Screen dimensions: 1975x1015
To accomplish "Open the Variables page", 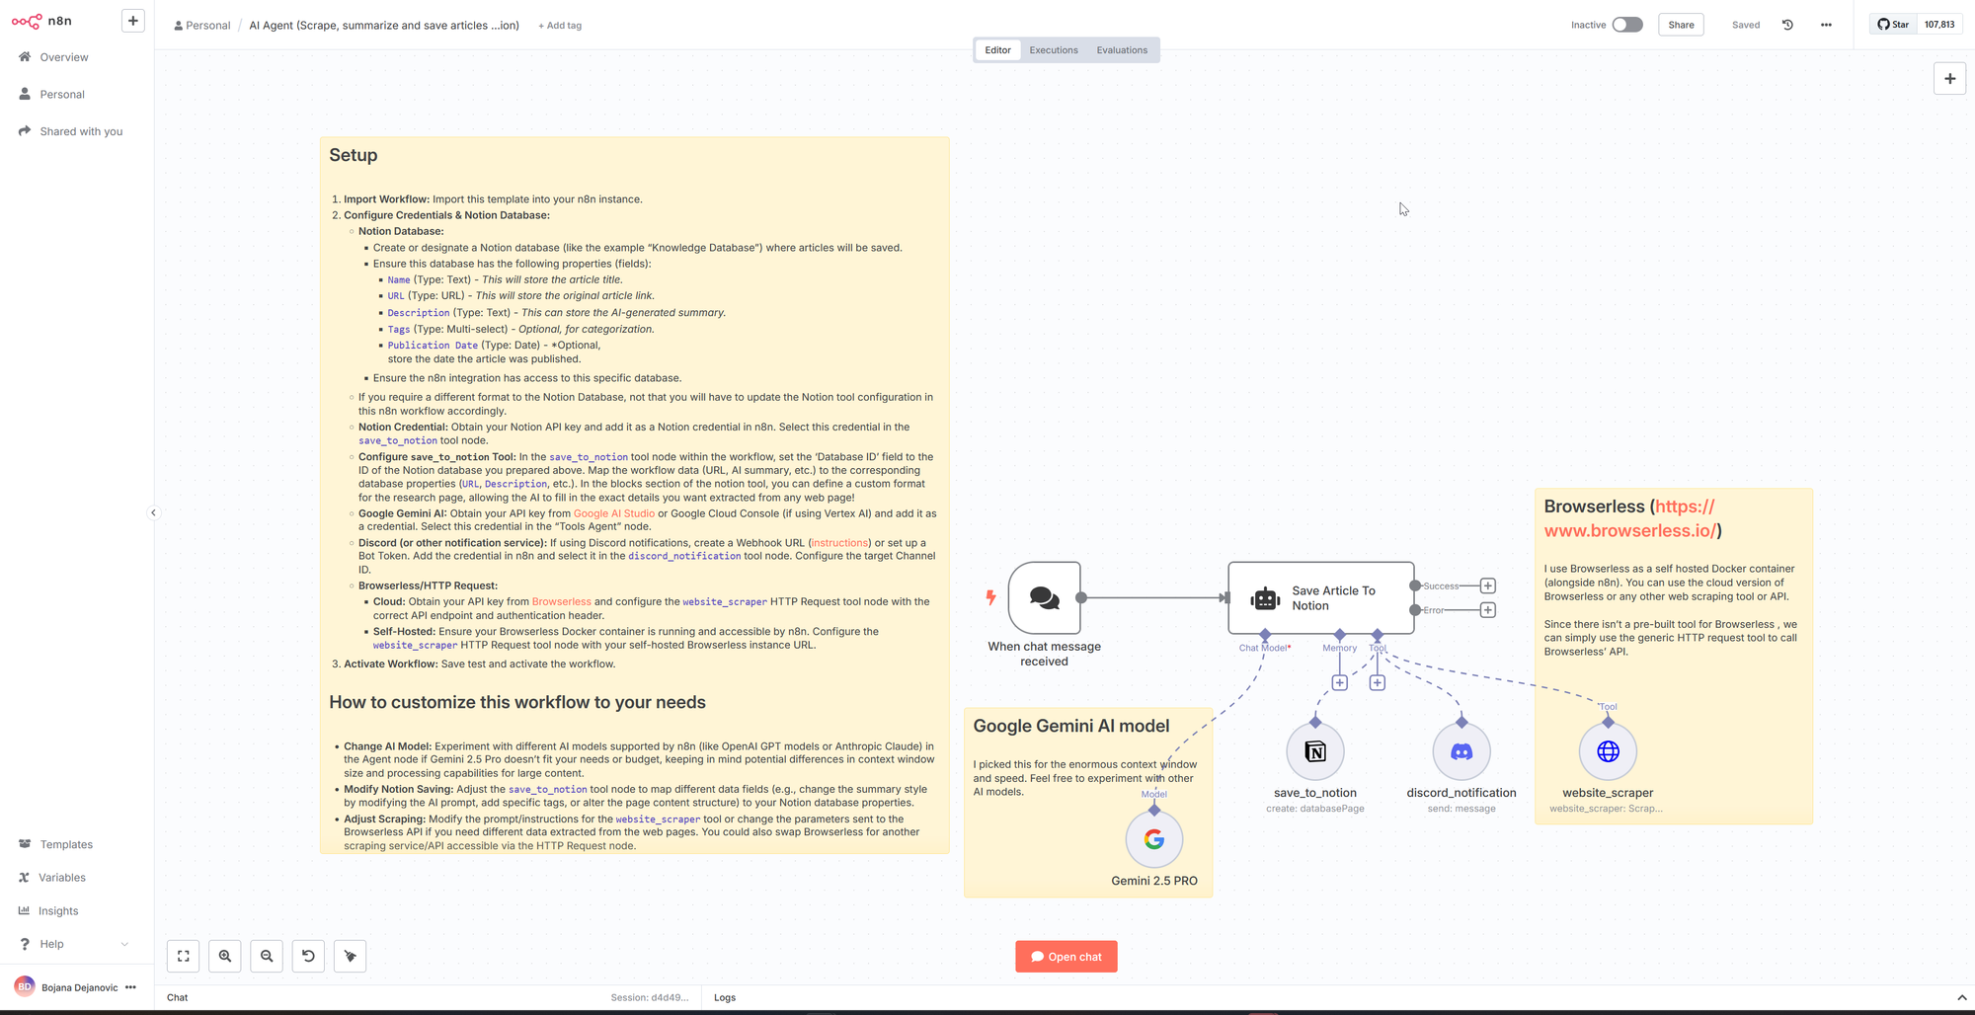I will (62, 878).
